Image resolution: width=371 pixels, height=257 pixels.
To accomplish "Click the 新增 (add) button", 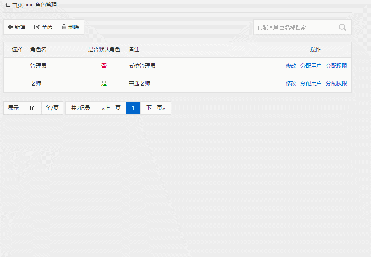I will pos(17,27).
